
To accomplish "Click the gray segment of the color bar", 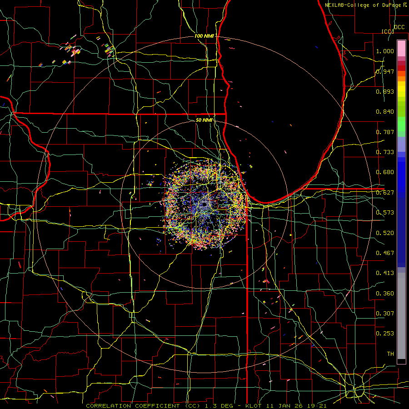I will [x=401, y=316].
